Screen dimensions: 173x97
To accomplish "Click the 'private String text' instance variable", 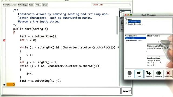I will (158, 48).
